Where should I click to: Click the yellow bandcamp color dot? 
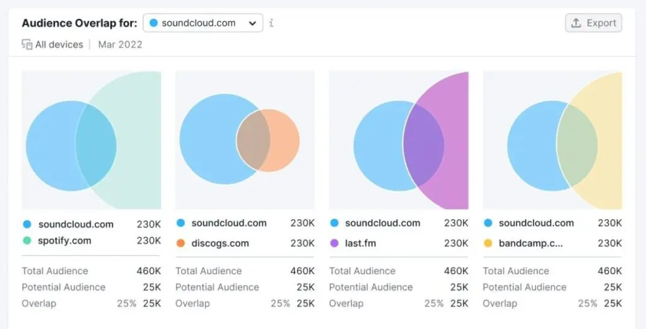pyautogui.click(x=488, y=243)
